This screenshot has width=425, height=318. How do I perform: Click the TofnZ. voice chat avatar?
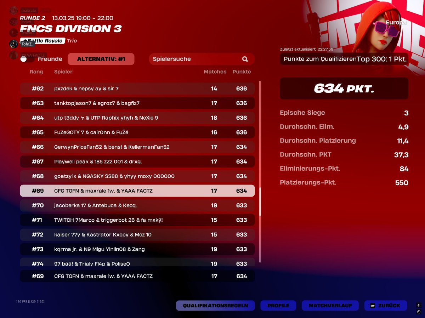[x=13, y=44]
